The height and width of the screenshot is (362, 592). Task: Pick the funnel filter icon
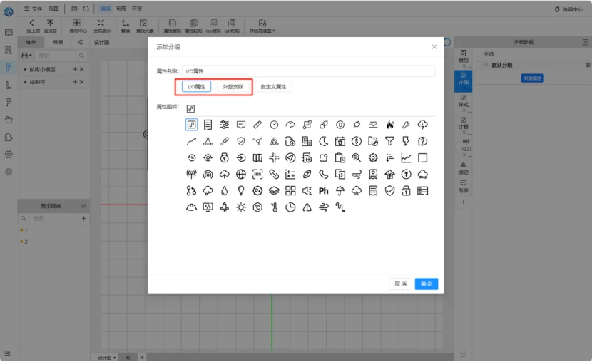pos(389,141)
